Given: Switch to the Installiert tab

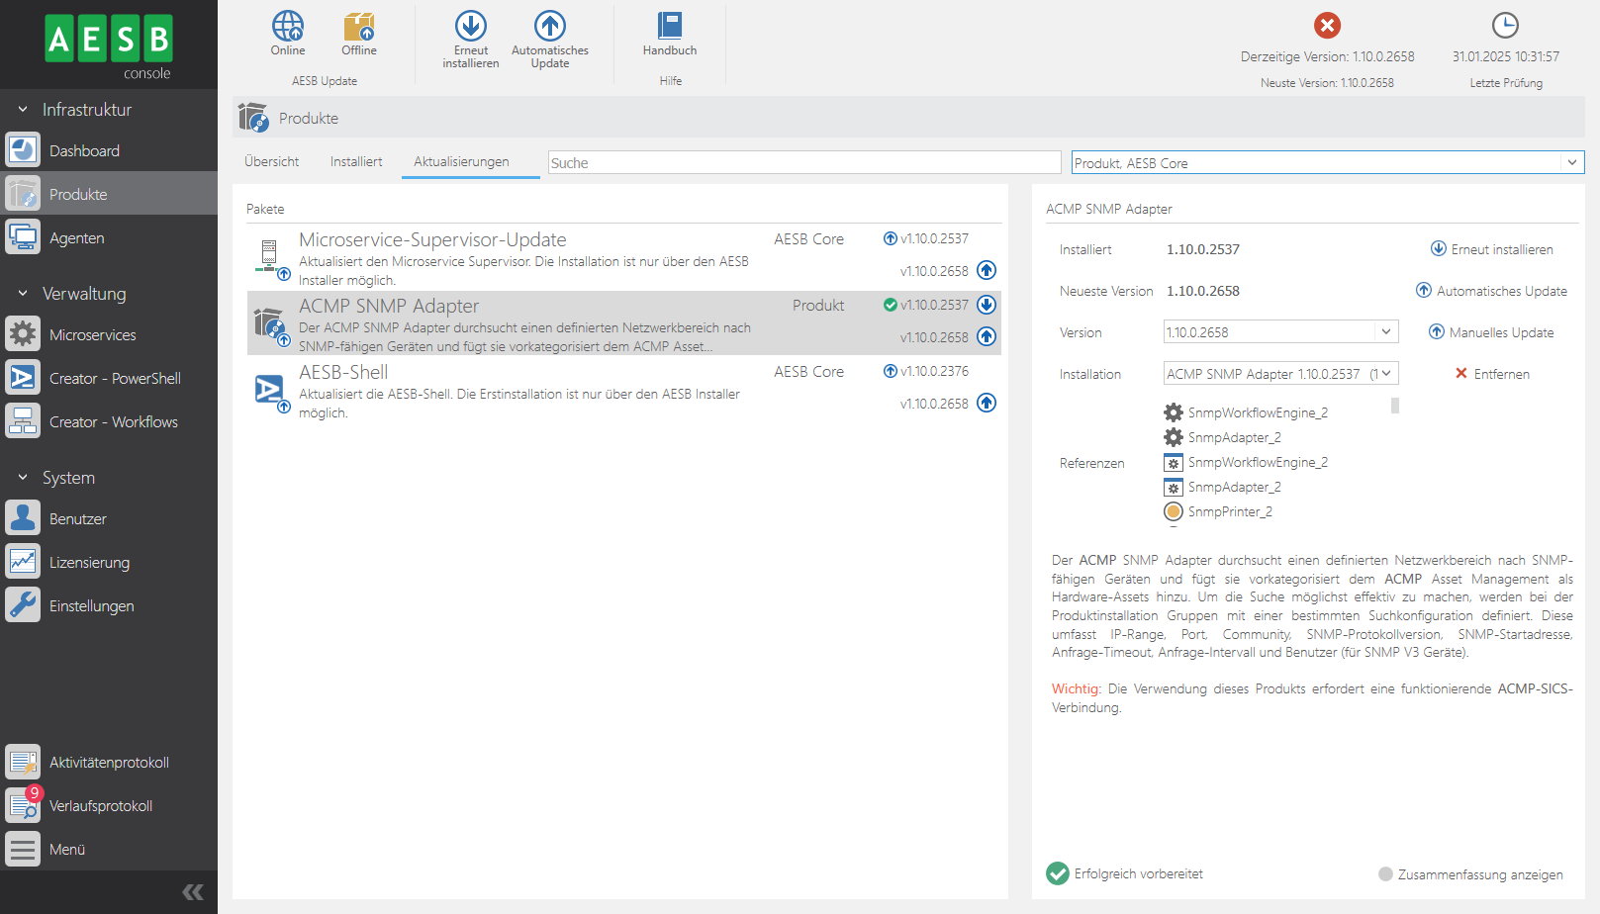Looking at the screenshot, I should coord(356,162).
